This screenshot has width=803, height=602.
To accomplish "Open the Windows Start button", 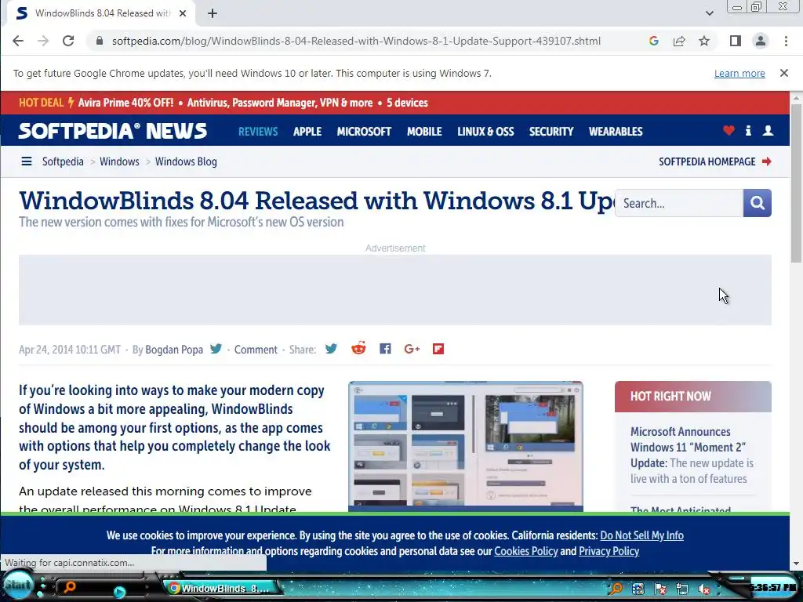I will (x=18, y=585).
